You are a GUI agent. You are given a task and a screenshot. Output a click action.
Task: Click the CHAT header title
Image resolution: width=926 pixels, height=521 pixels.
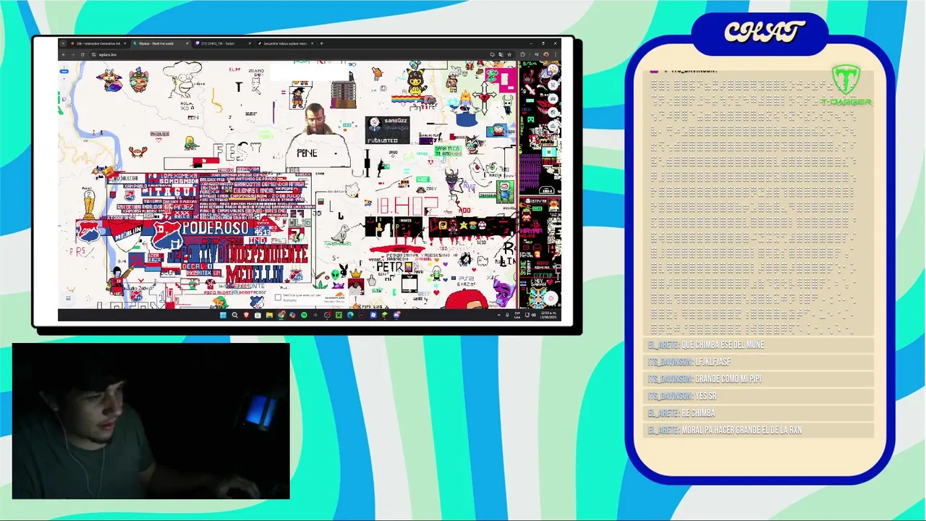point(764,32)
